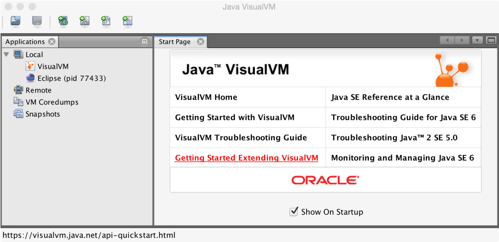Minimize the Applications panel group
This screenshot has height=242, width=499.
click(x=144, y=42)
